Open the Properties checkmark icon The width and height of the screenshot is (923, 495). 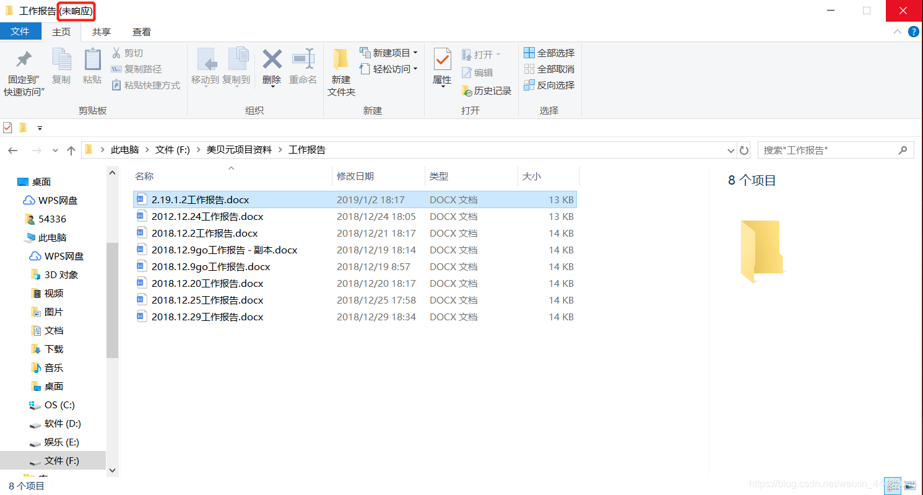point(442,60)
